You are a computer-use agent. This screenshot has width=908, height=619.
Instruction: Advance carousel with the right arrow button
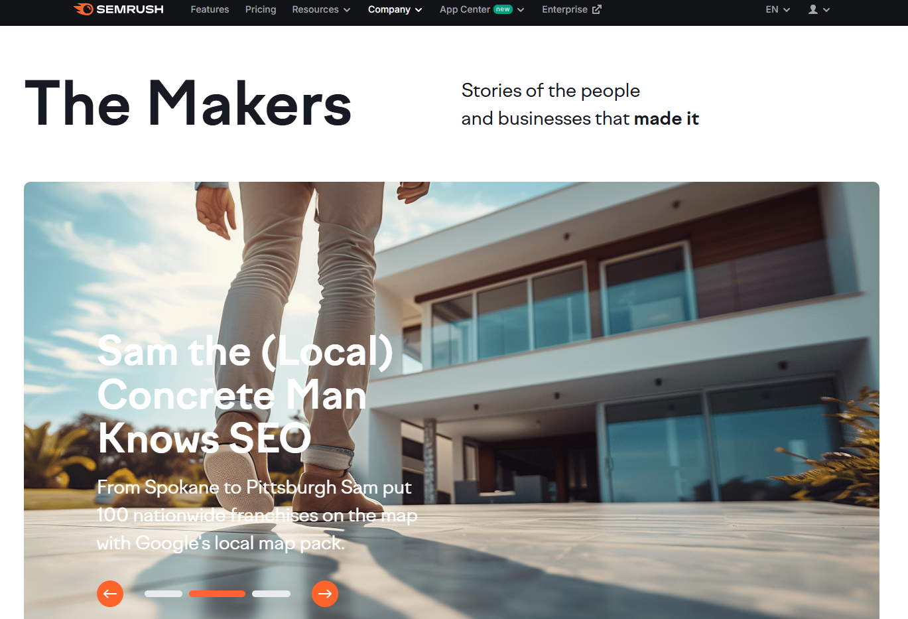click(325, 594)
